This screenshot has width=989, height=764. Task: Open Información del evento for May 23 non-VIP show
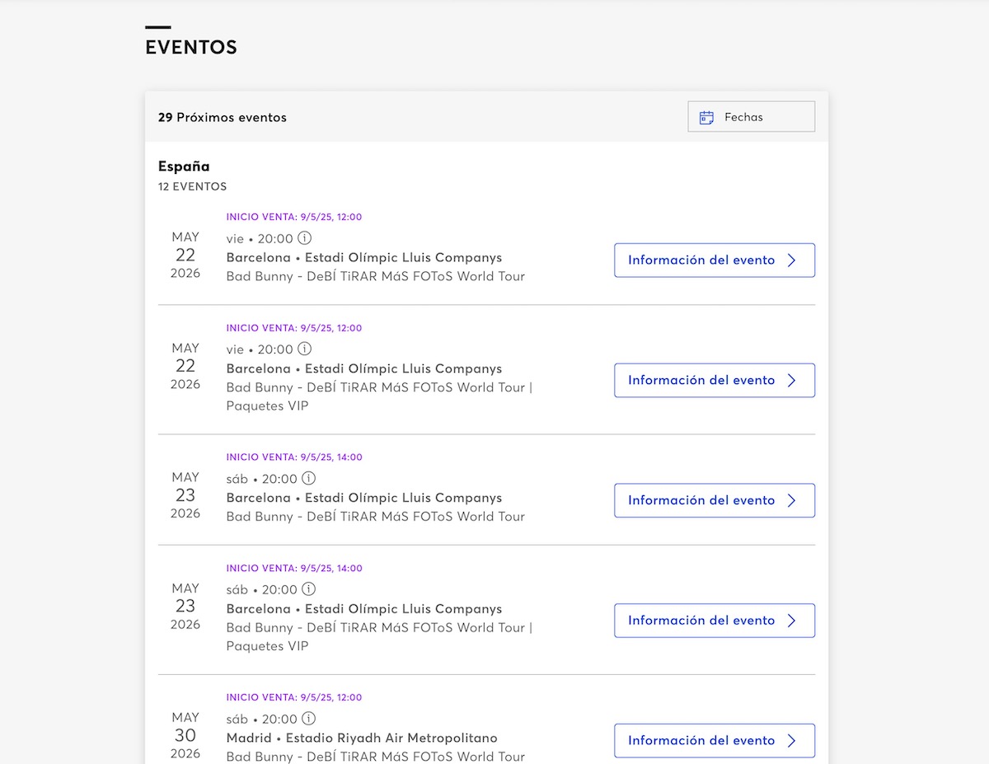point(715,500)
